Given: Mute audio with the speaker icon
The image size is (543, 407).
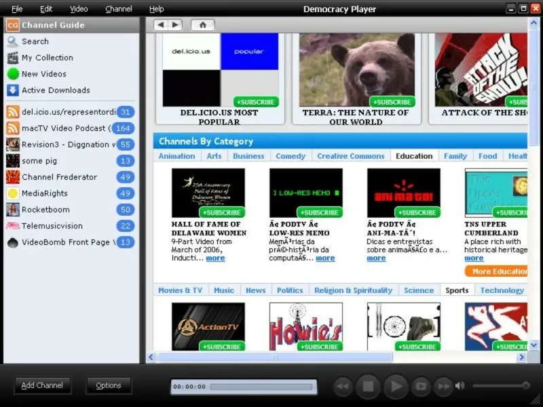Looking at the screenshot, I should click(x=460, y=385).
